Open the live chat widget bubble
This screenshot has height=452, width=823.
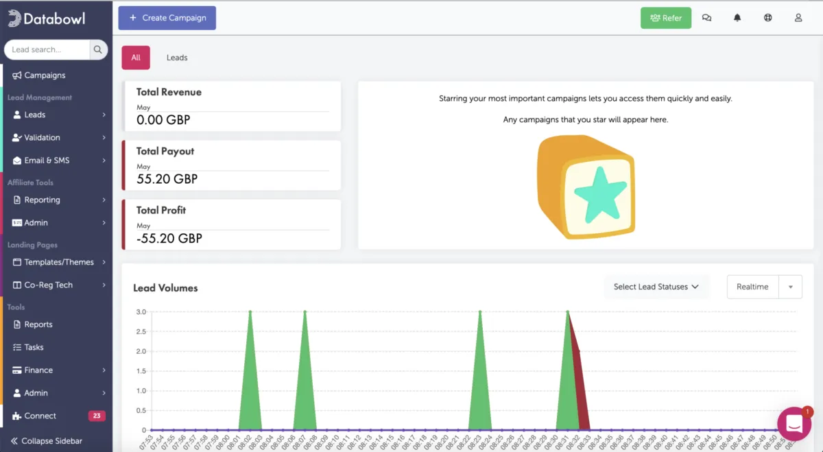794,423
